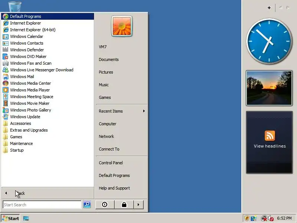Open Music folder link
The width and height of the screenshot is (297, 223).
pos(121,85)
